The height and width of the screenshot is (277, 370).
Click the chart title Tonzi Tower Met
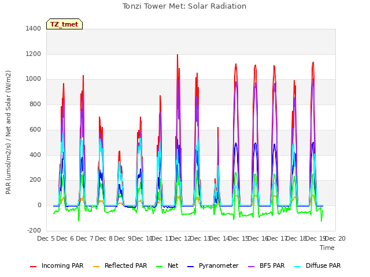184,6
